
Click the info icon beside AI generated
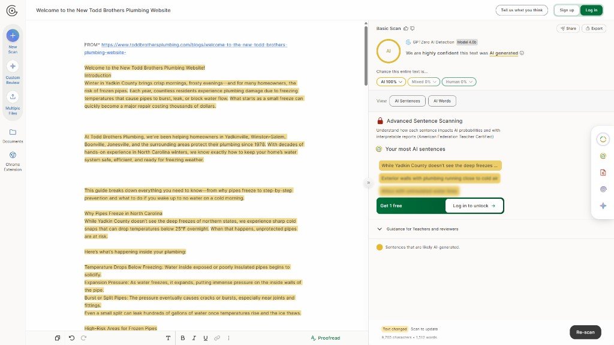tap(522, 53)
